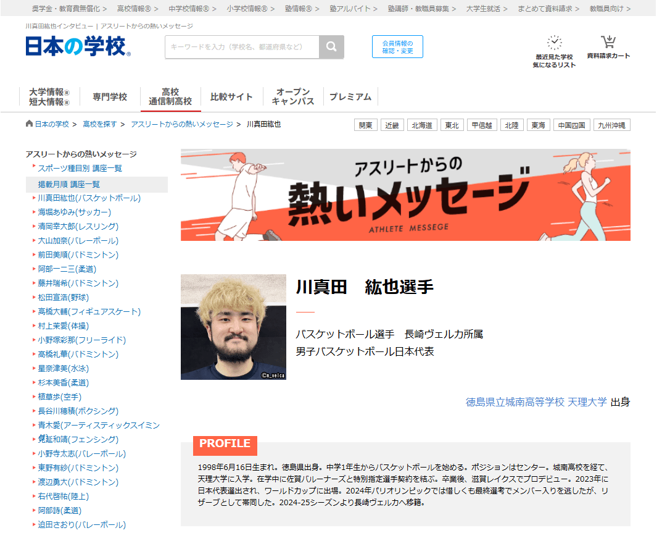
Task: Click the 会員情報の確認・変更 button
Action: click(397, 47)
